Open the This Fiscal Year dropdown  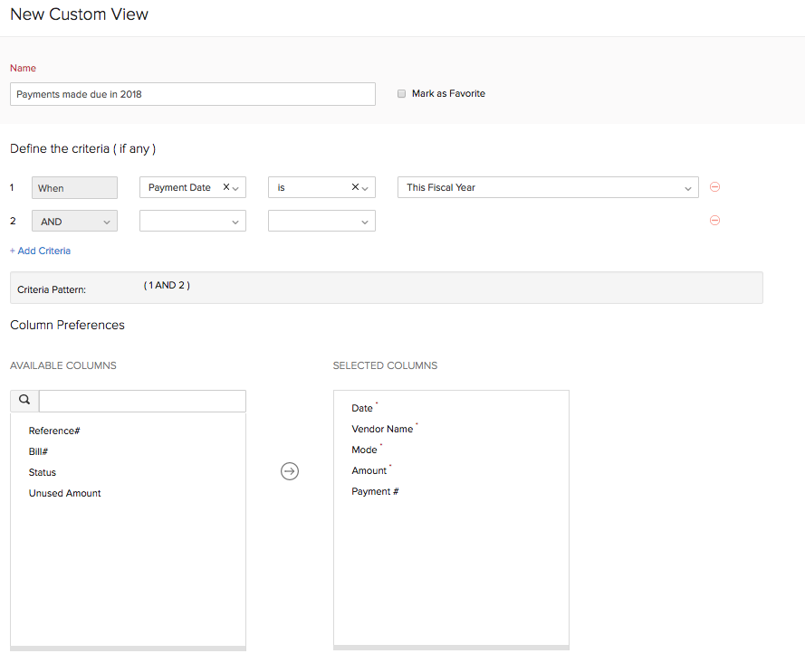click(x=548, y=187)
